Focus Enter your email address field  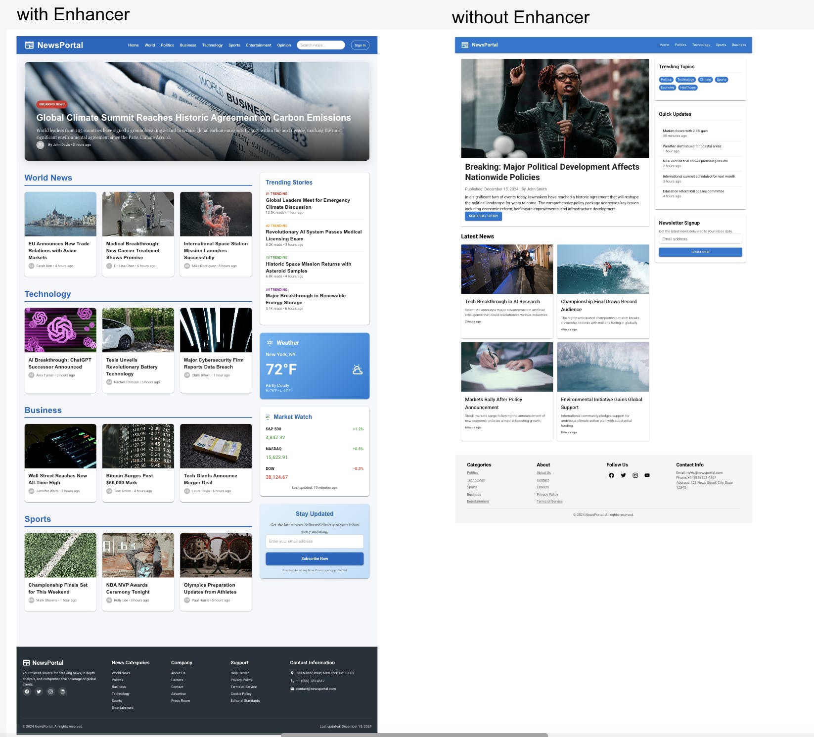315,541
